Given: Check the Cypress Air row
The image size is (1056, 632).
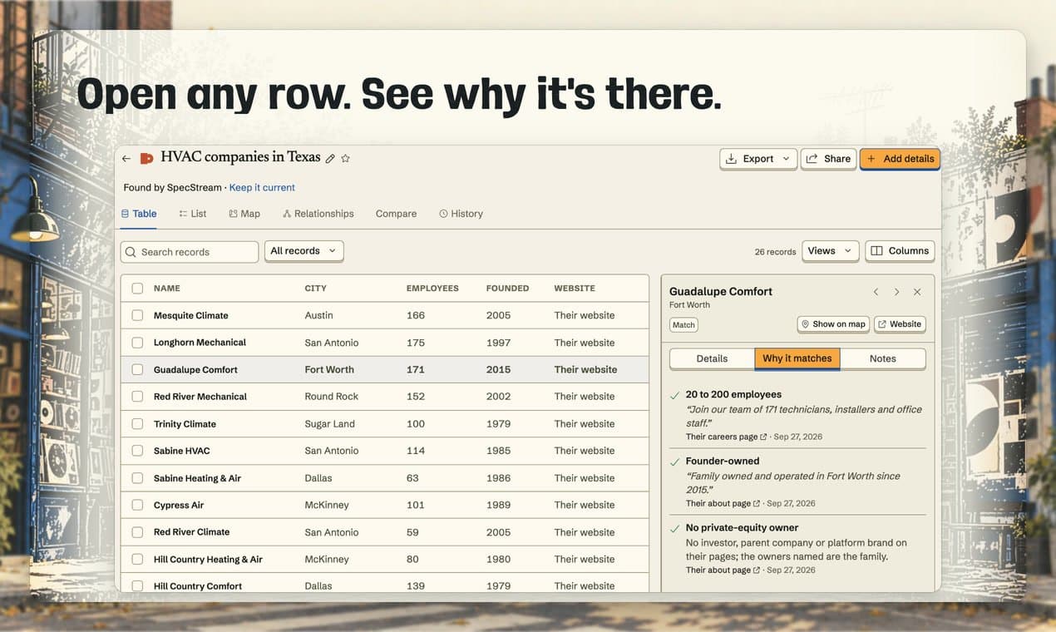Looking at the screenshot, I should click(x=137, y=505).
